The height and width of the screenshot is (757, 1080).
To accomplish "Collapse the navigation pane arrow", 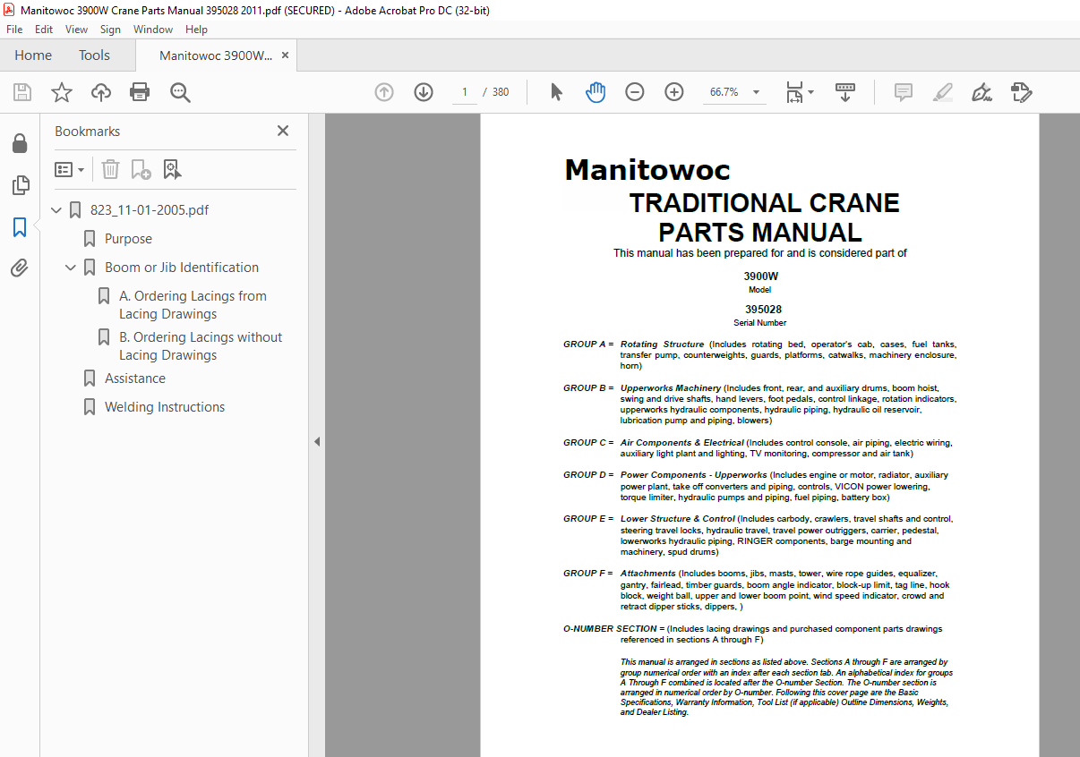I will [316, 441].
